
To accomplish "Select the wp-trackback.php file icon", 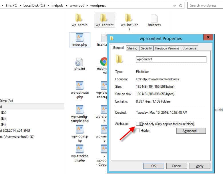I will (x=79, y=149).
